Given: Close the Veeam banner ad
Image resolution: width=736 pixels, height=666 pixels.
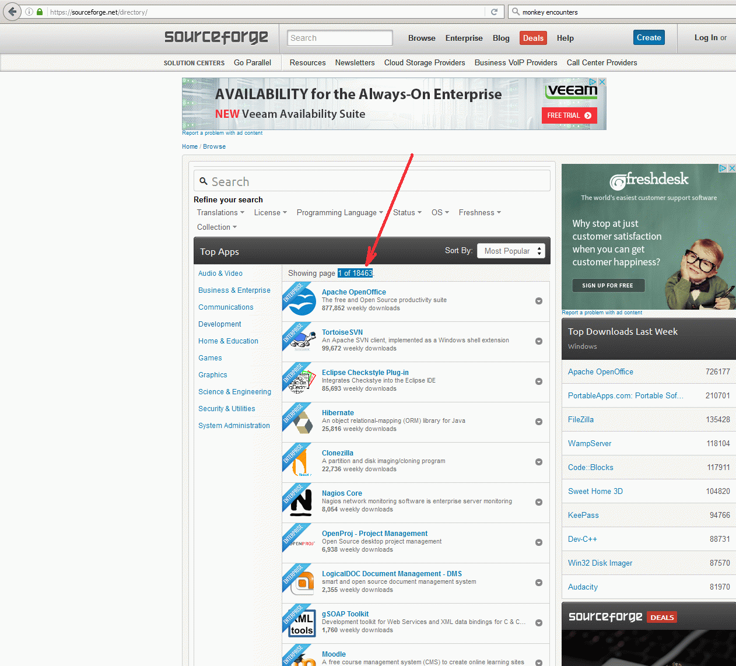Looking at the screenshot, I should [602, 82].
